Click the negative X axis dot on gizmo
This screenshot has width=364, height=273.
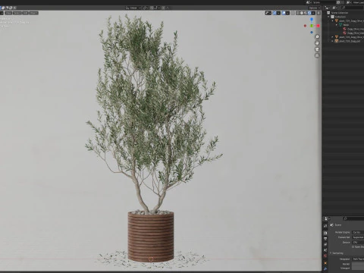[x=305, y=26]
